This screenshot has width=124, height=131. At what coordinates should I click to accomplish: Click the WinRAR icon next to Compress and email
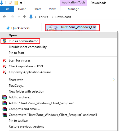[x=5, y=109]
